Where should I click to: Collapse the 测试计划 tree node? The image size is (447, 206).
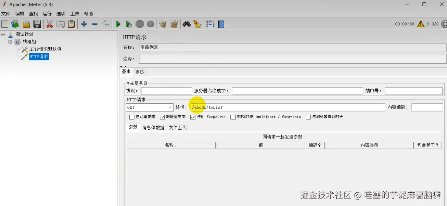coord(3,34)
